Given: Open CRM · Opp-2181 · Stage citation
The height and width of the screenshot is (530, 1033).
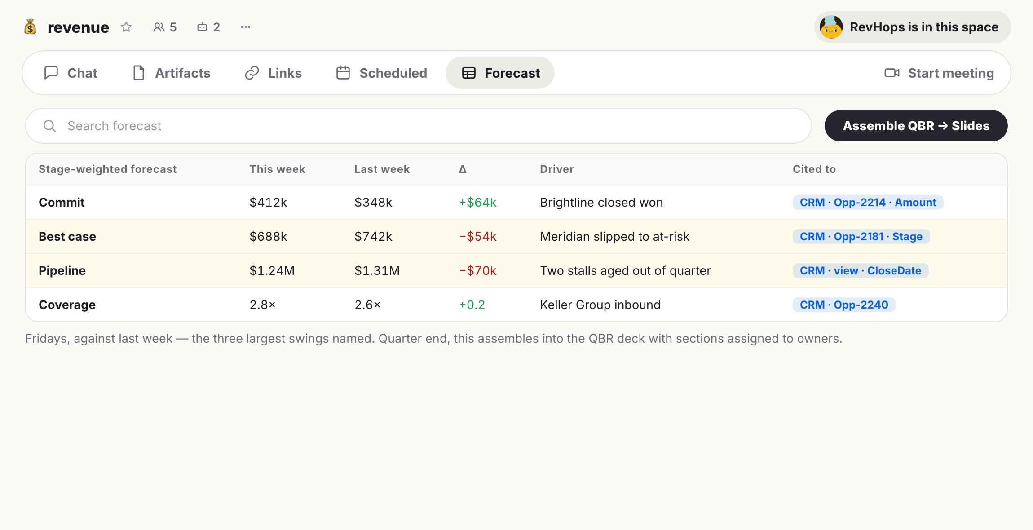Looking at the screenshot, I should (861, 236).
